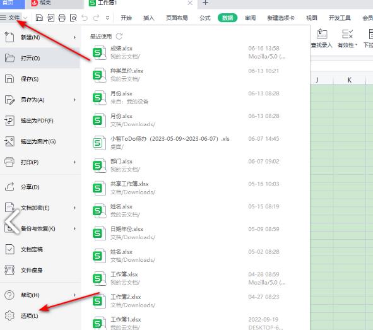This screenshot has width=373, height=330.
Task: Choose 输出为图片(G) menu entry
Action: [40, 141]
